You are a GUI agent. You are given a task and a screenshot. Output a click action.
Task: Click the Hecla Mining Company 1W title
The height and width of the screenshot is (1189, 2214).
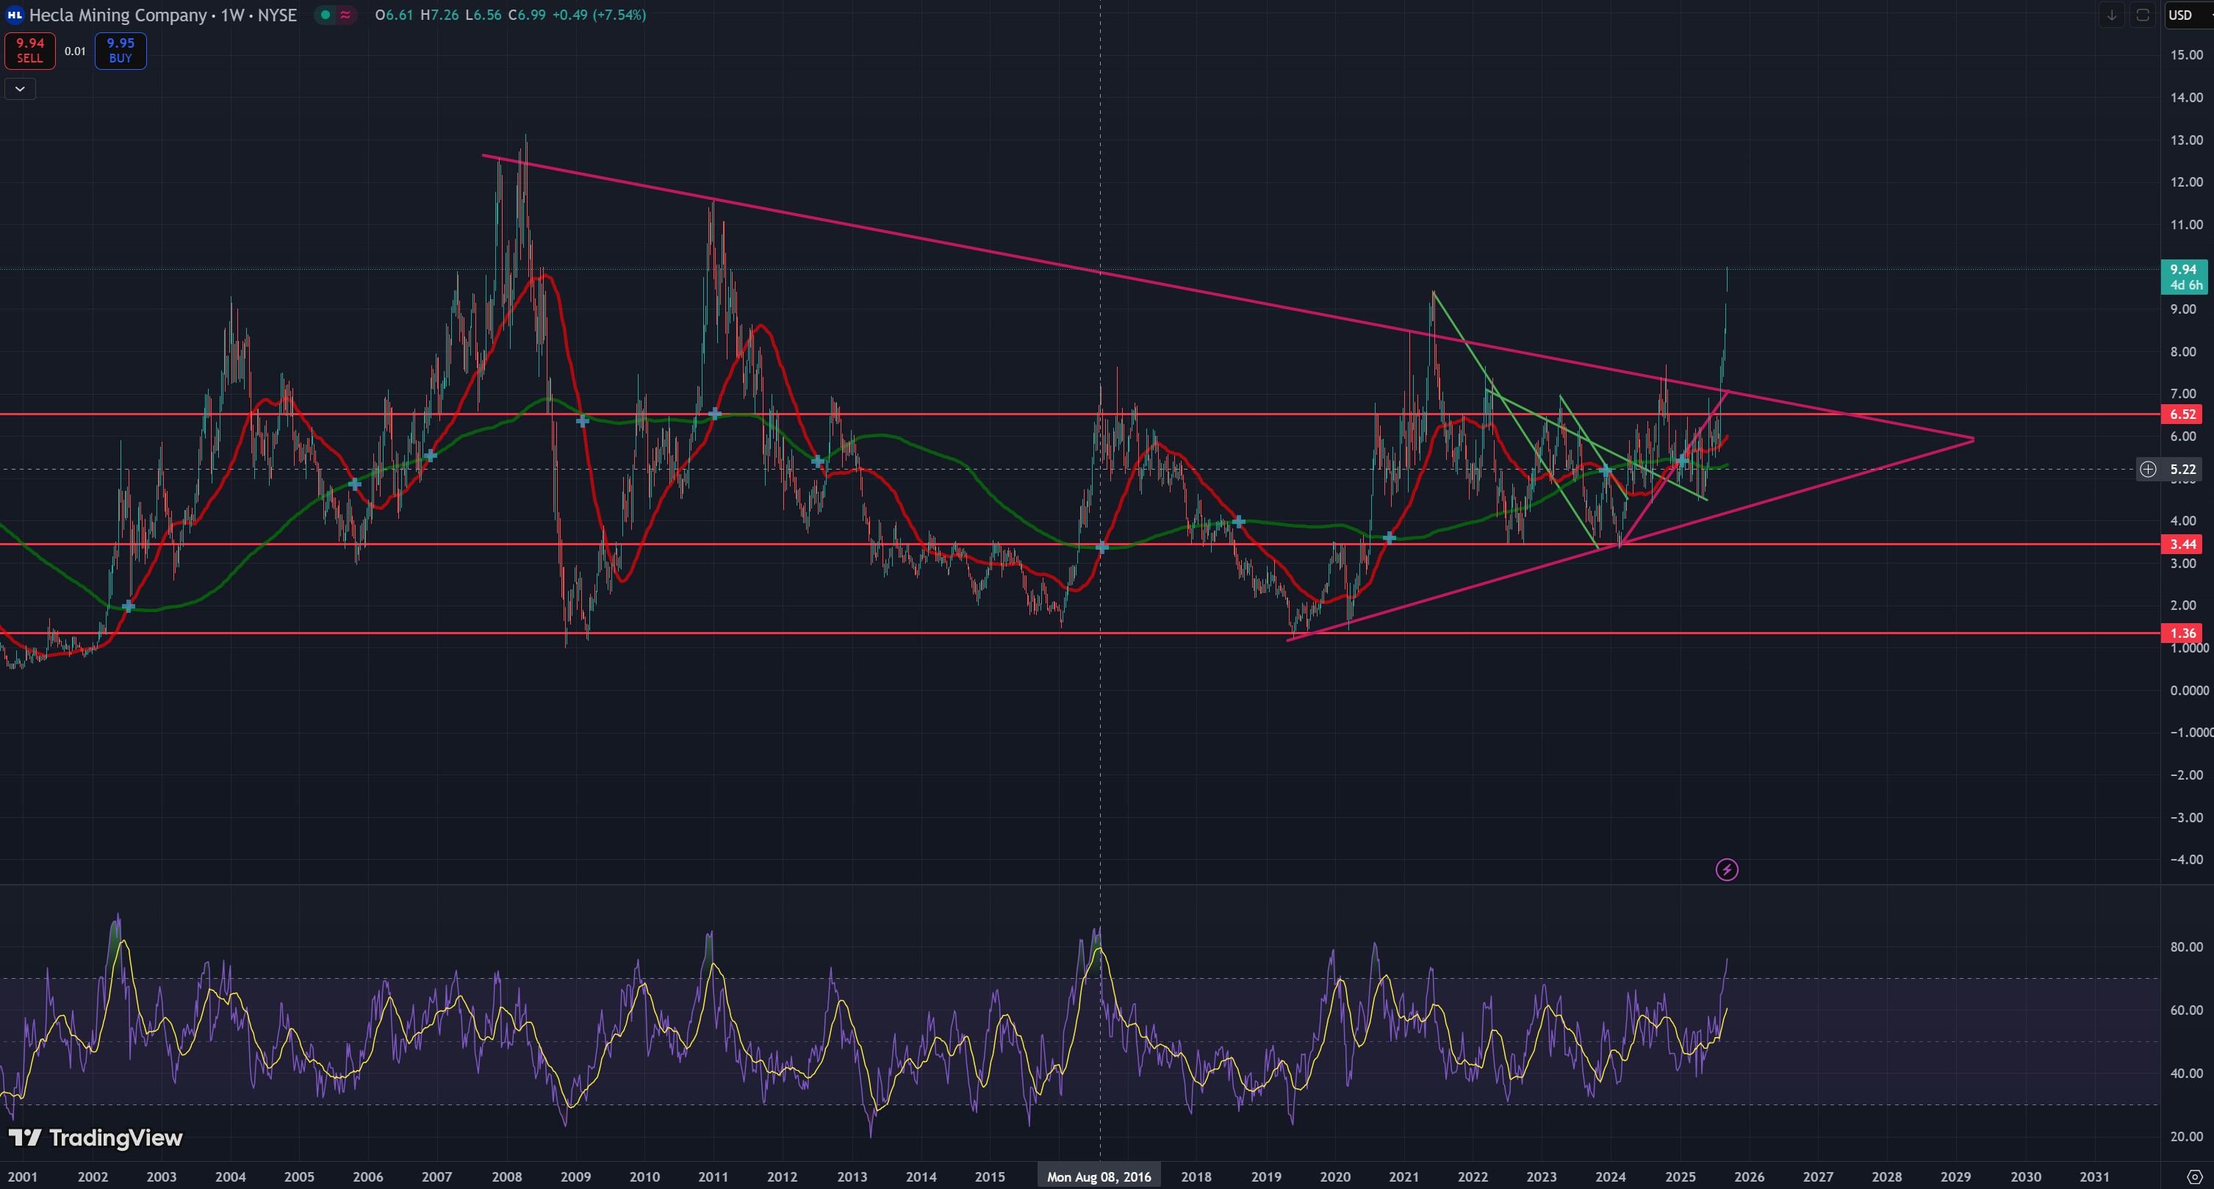[x=162, y=15]
